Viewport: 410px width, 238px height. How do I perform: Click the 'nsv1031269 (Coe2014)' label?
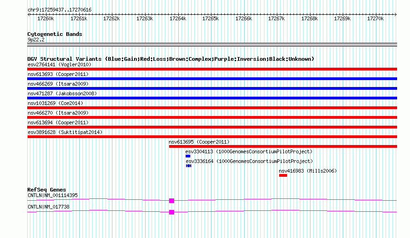(x=55, y=103)
